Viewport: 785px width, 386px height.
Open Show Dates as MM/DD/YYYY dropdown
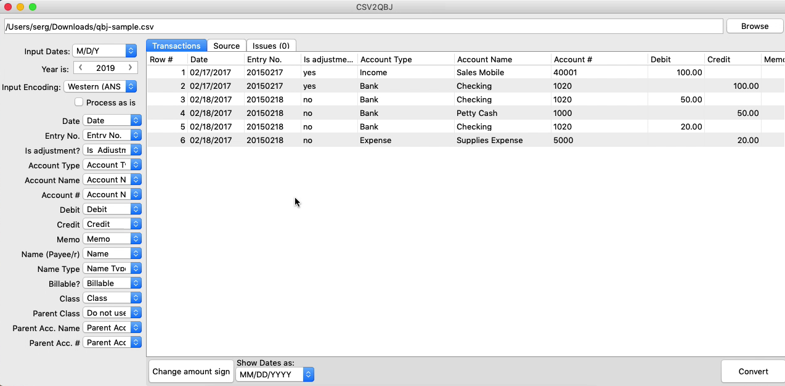click(275, 374)
